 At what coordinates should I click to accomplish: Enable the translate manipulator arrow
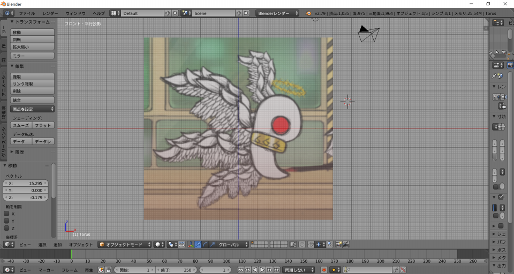click(x=198, y=245)
